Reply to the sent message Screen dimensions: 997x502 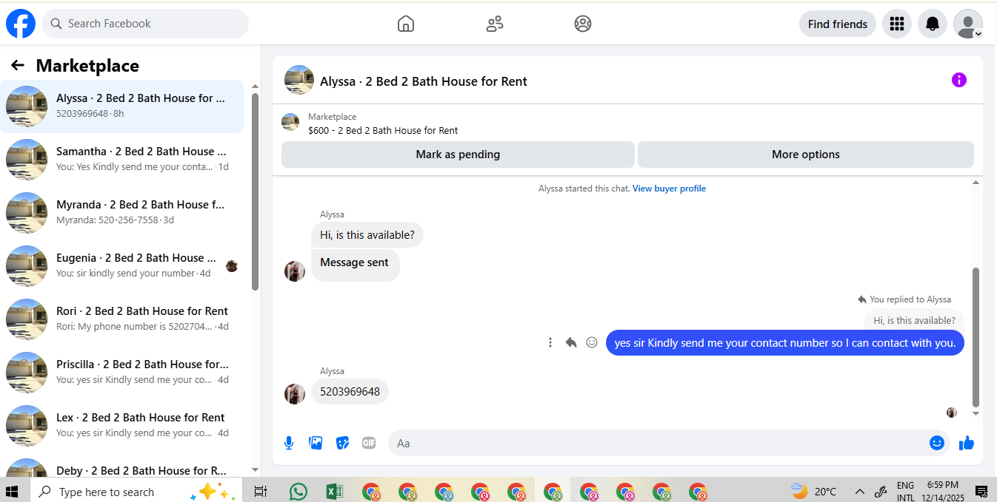571,342
